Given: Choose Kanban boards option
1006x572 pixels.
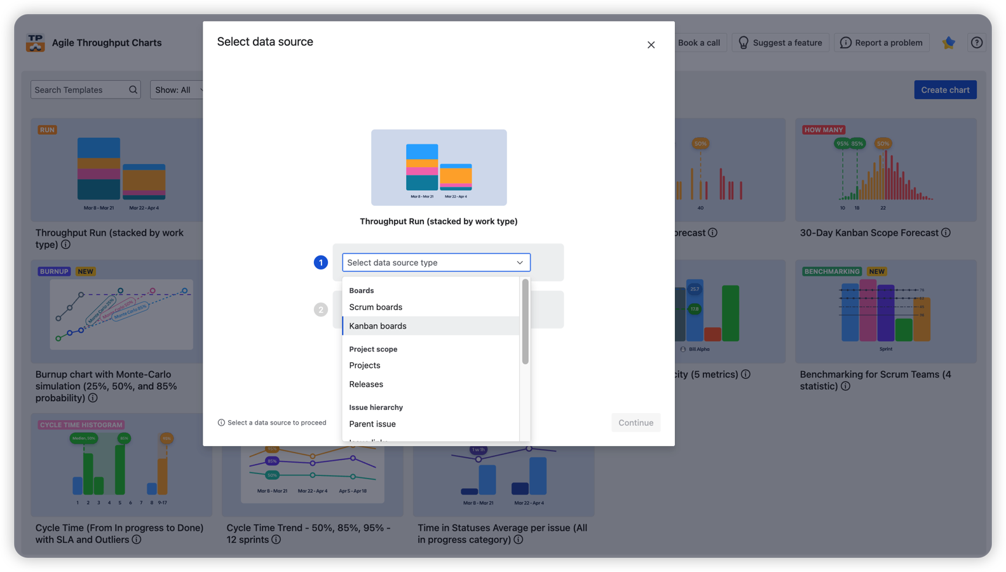Looking at the screenshot, I should pyautogui.click(x=431, y=326).
